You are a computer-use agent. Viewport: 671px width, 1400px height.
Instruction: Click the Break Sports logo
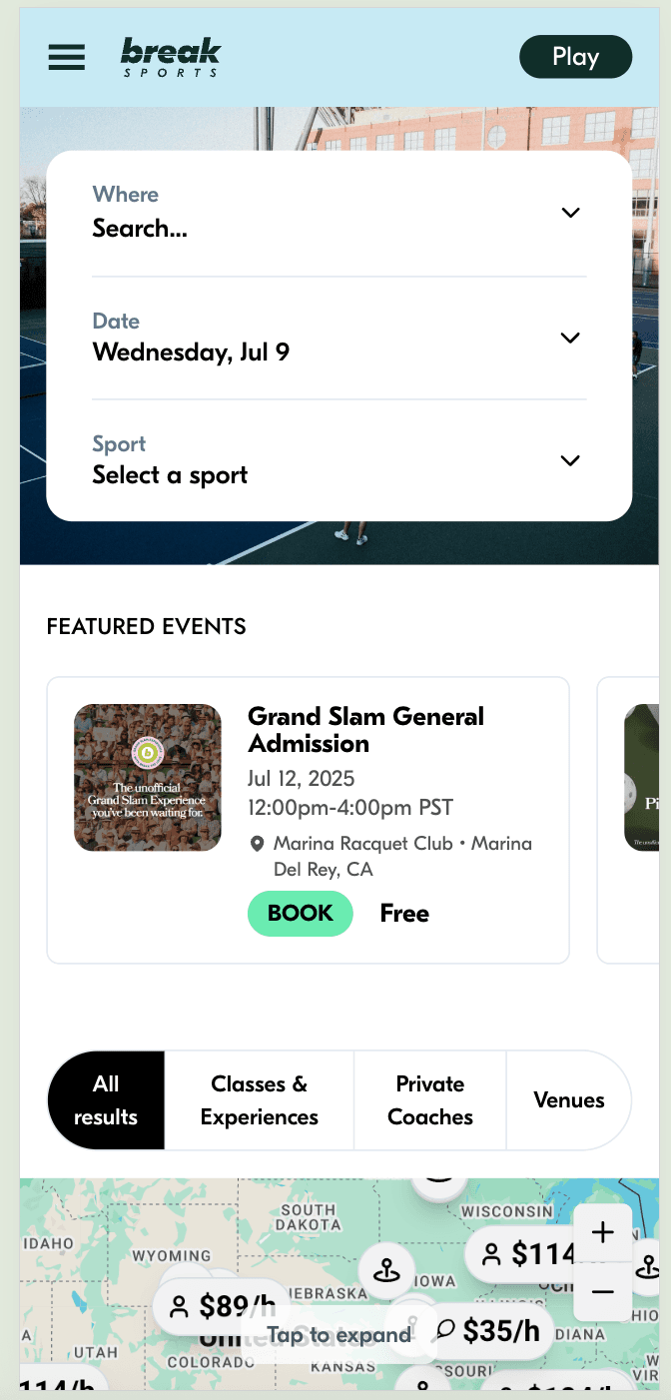pyautogui.click(x=171, y=57)
